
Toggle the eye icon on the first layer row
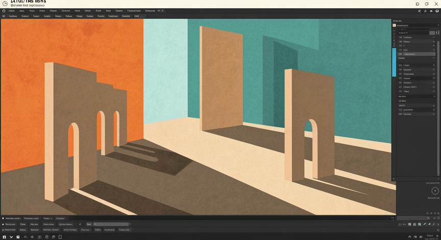(434, 37)
